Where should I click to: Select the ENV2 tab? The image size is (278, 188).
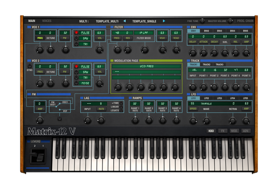coord(207,31)
